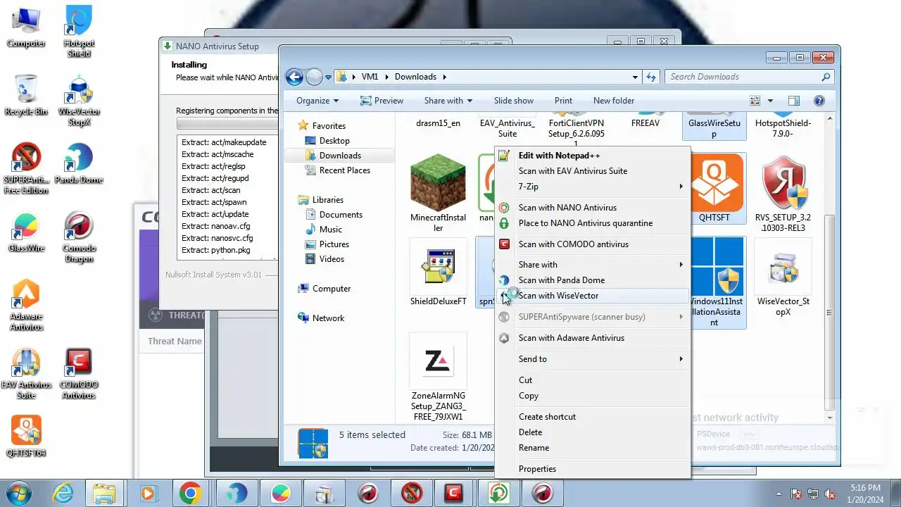Open GlassWire desktop shortcut
Viewport: 901px width, 507px height.
click(26, 232)
